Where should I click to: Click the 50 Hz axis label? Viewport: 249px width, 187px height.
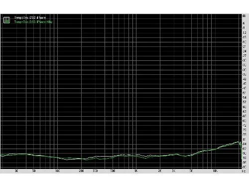coord(34,171)
